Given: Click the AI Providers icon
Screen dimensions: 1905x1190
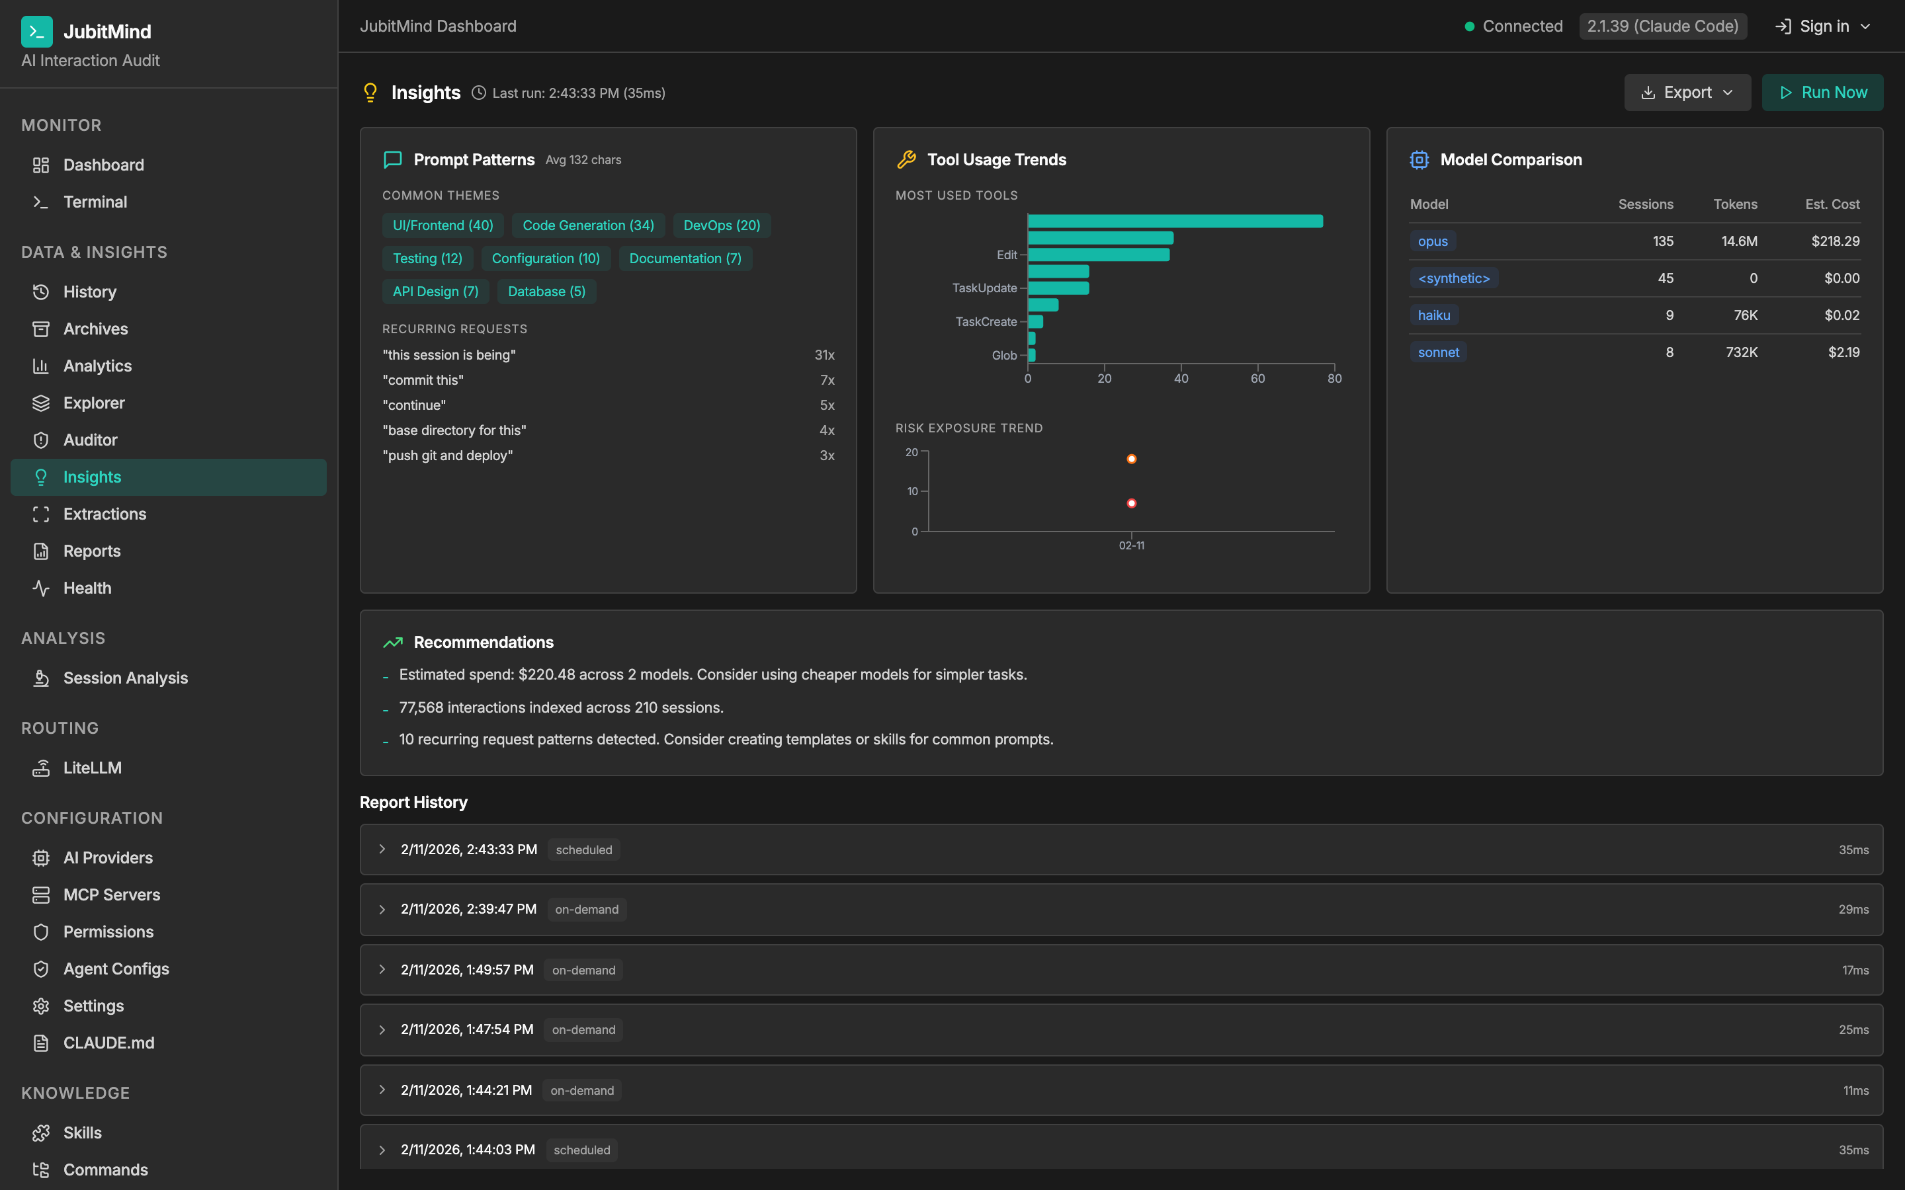Looking at the screenshot, I should 42,857.
